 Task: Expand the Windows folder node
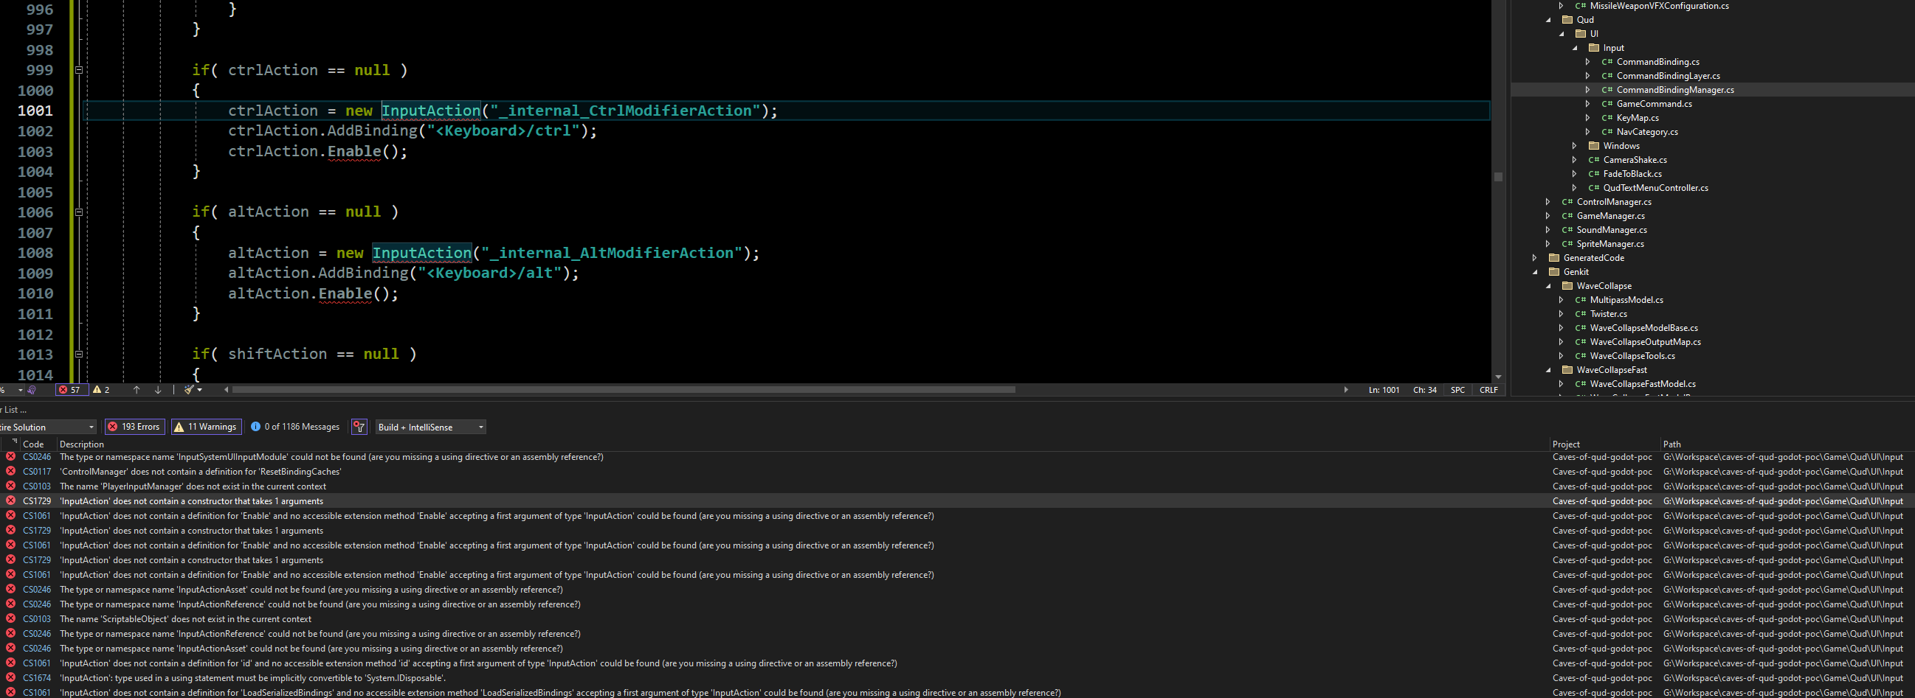pos(1574,146)
